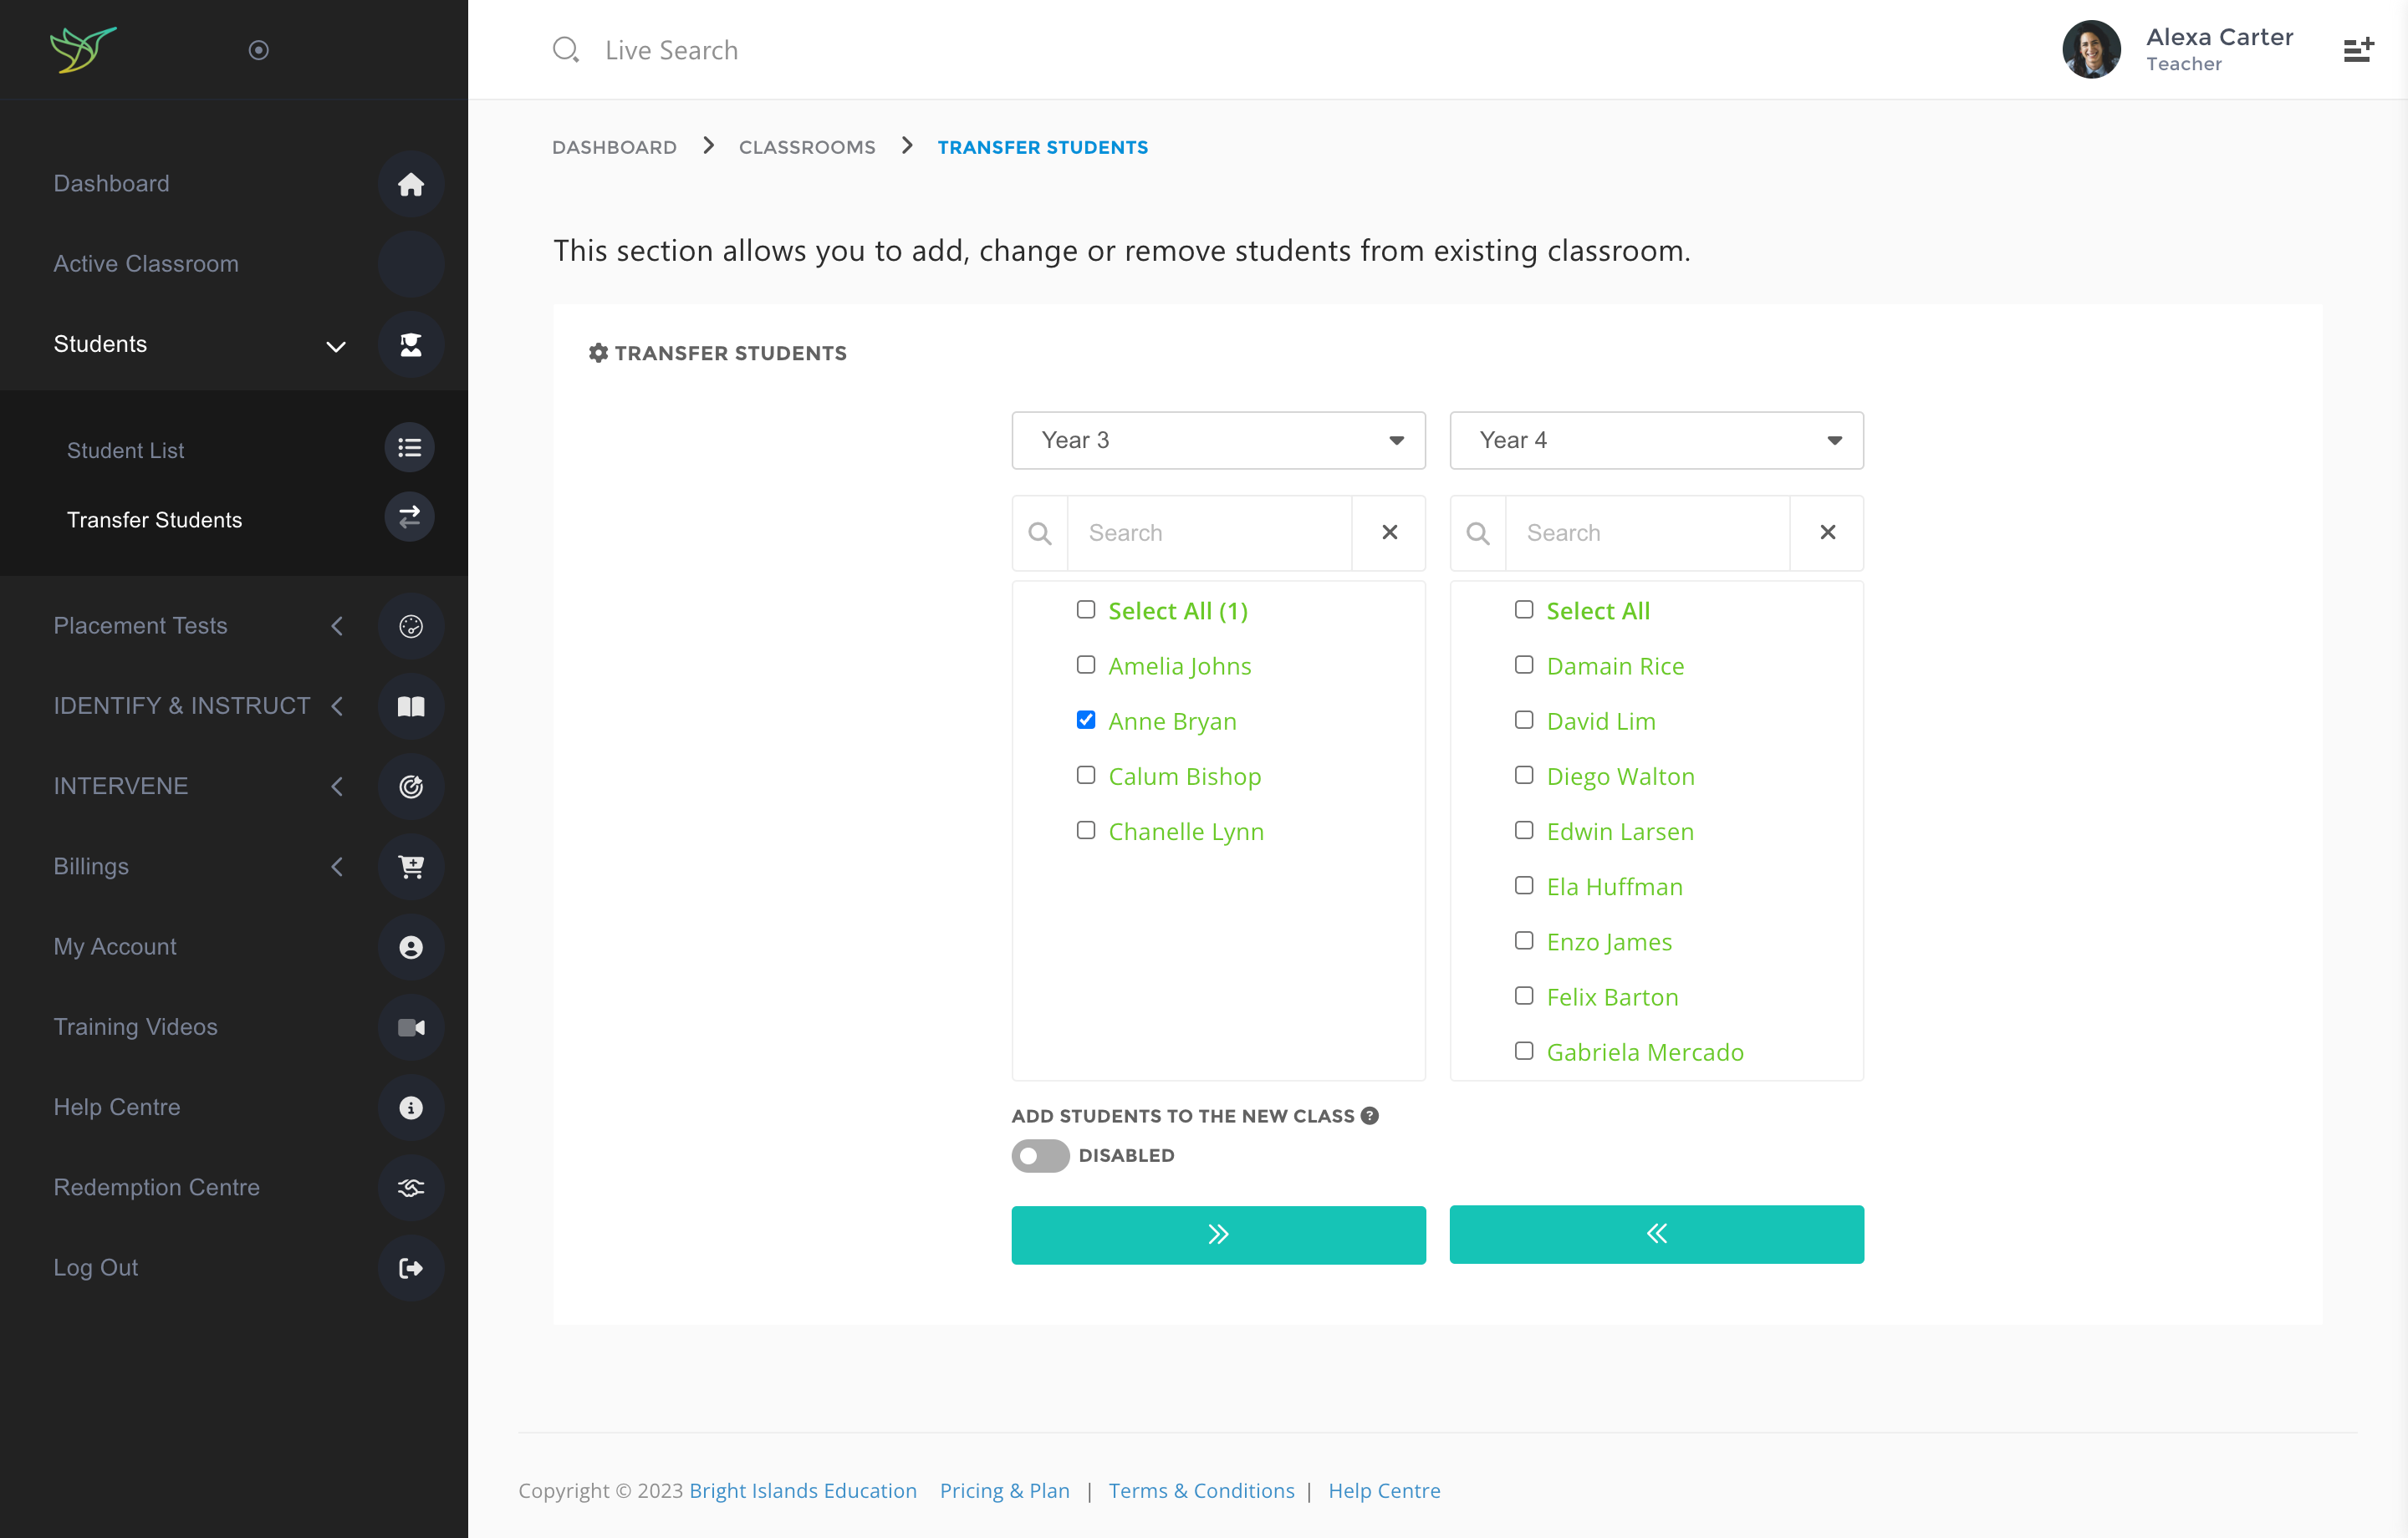Open the Year 4 classroom dropdown
The height and width of the screenshot is (1538, 2408).
point(1655,440)
